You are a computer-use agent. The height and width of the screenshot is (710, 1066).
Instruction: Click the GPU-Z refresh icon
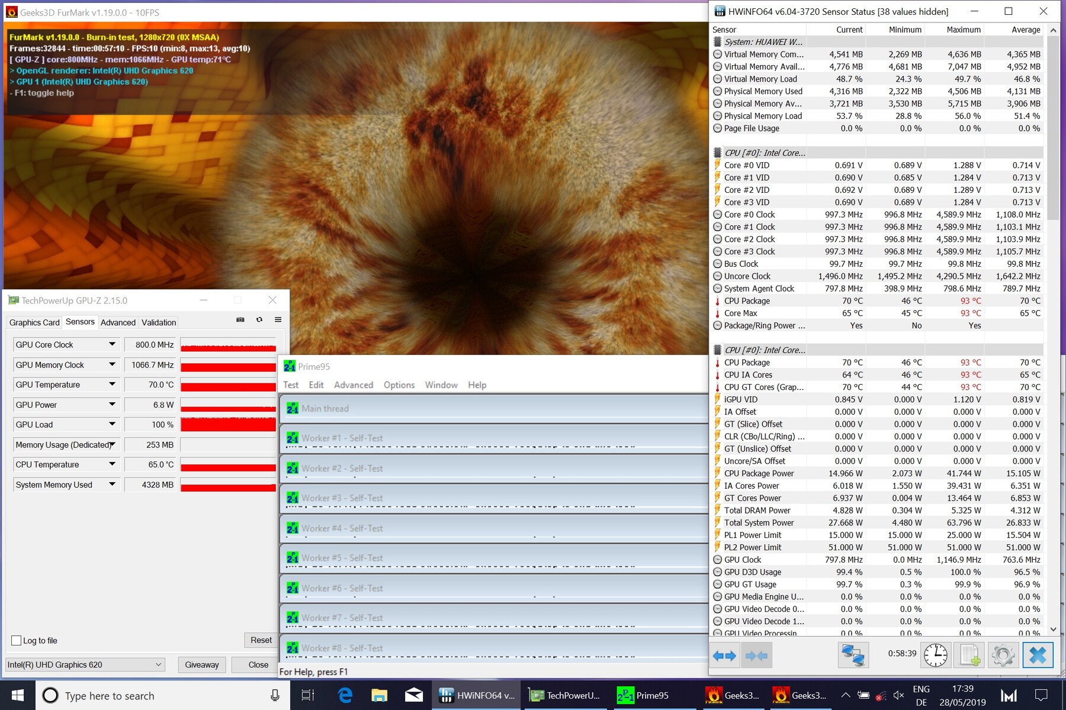click(259, 319)
